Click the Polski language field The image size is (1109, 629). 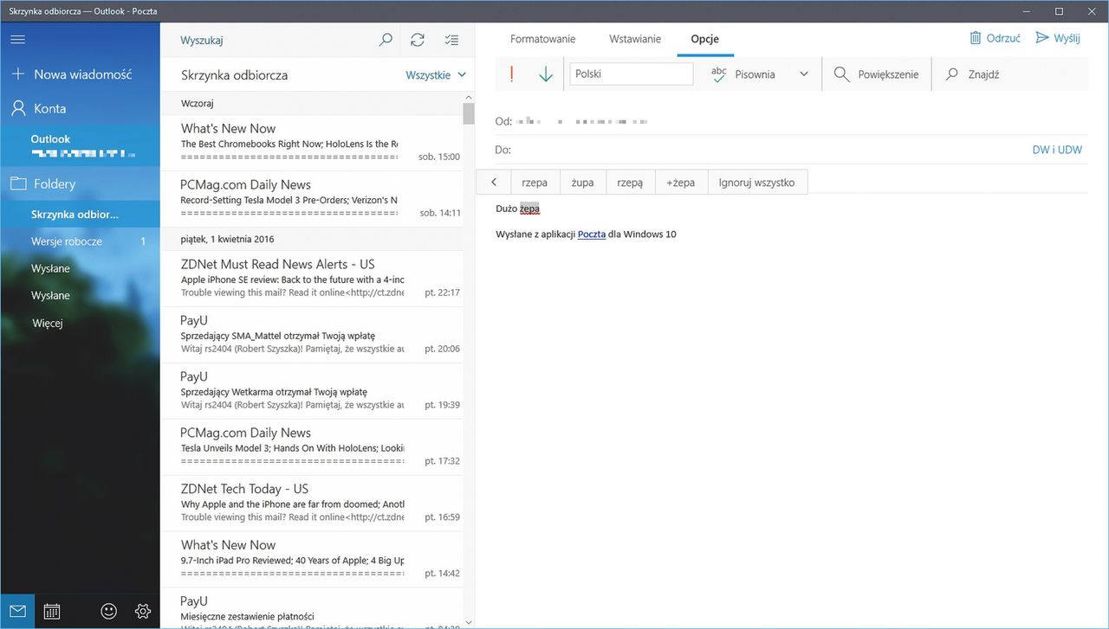[x=631, y=74]
